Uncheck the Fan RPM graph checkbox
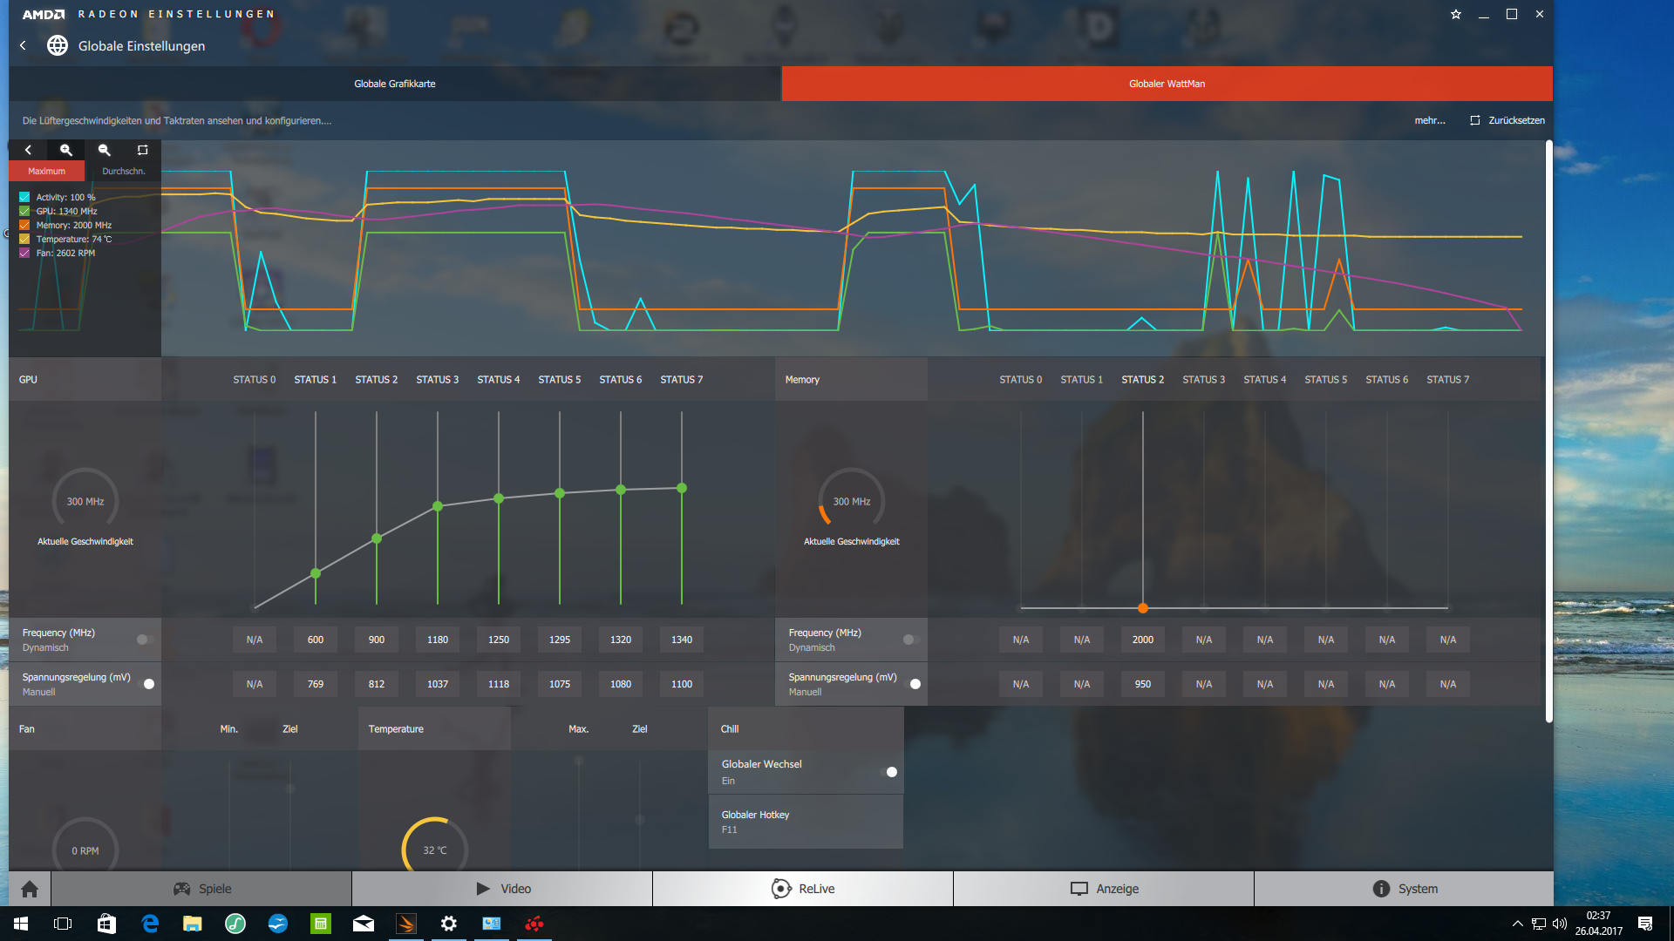The height and width of the screenshot is (941, 1674). point(24,253)
